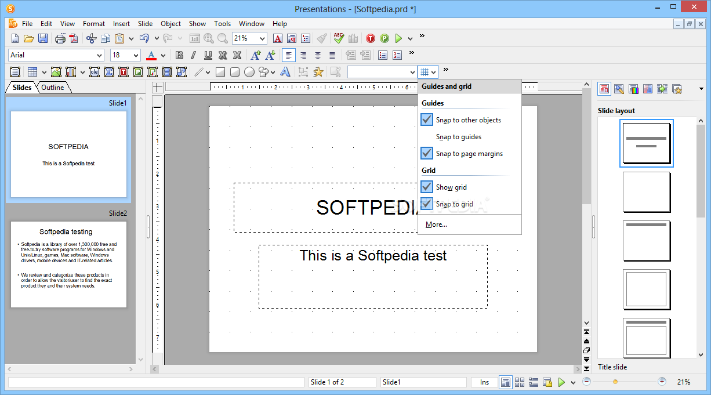Click the Undo arrow icon
The width and height of the screenshot is (711, 395).
(x=144, y=38)
